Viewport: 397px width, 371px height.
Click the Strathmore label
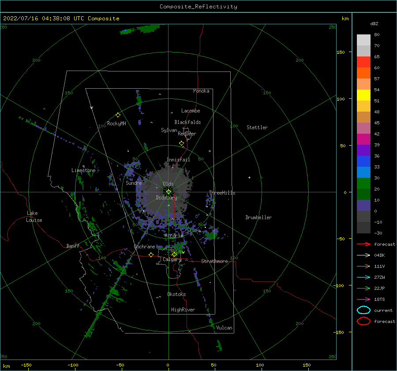[x=214, y=261]
